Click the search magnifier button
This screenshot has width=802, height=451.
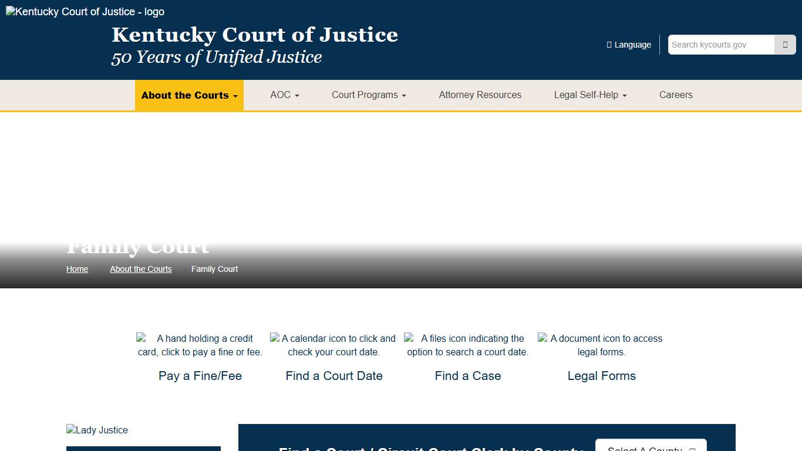click(x=785, y=44)
